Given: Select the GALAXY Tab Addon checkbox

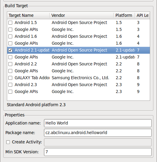Looking at the screenshot, I should pos(10,78).
